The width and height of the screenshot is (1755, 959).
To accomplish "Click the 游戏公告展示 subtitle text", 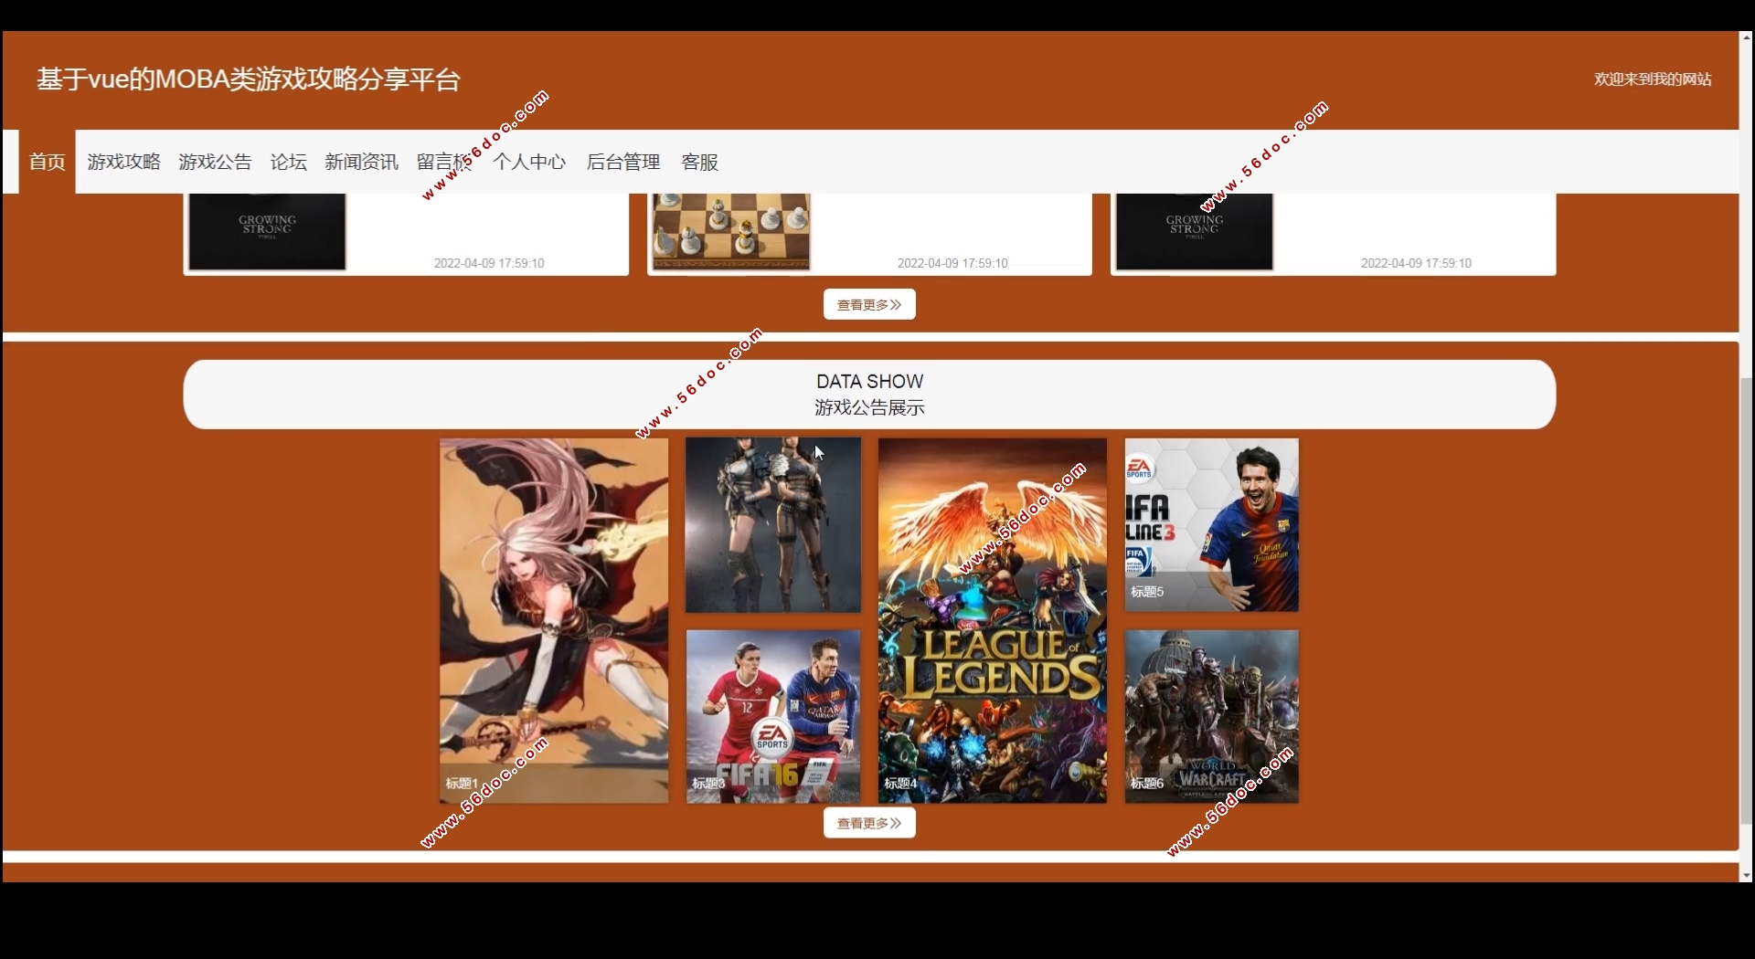I will tap(869, 407).
